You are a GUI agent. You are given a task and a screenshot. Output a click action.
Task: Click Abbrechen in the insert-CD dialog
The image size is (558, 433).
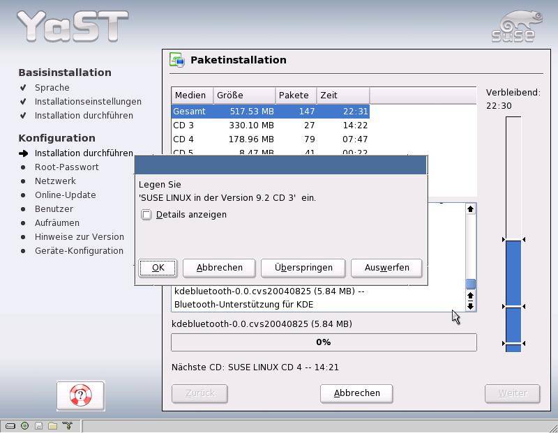pos(219,268)
